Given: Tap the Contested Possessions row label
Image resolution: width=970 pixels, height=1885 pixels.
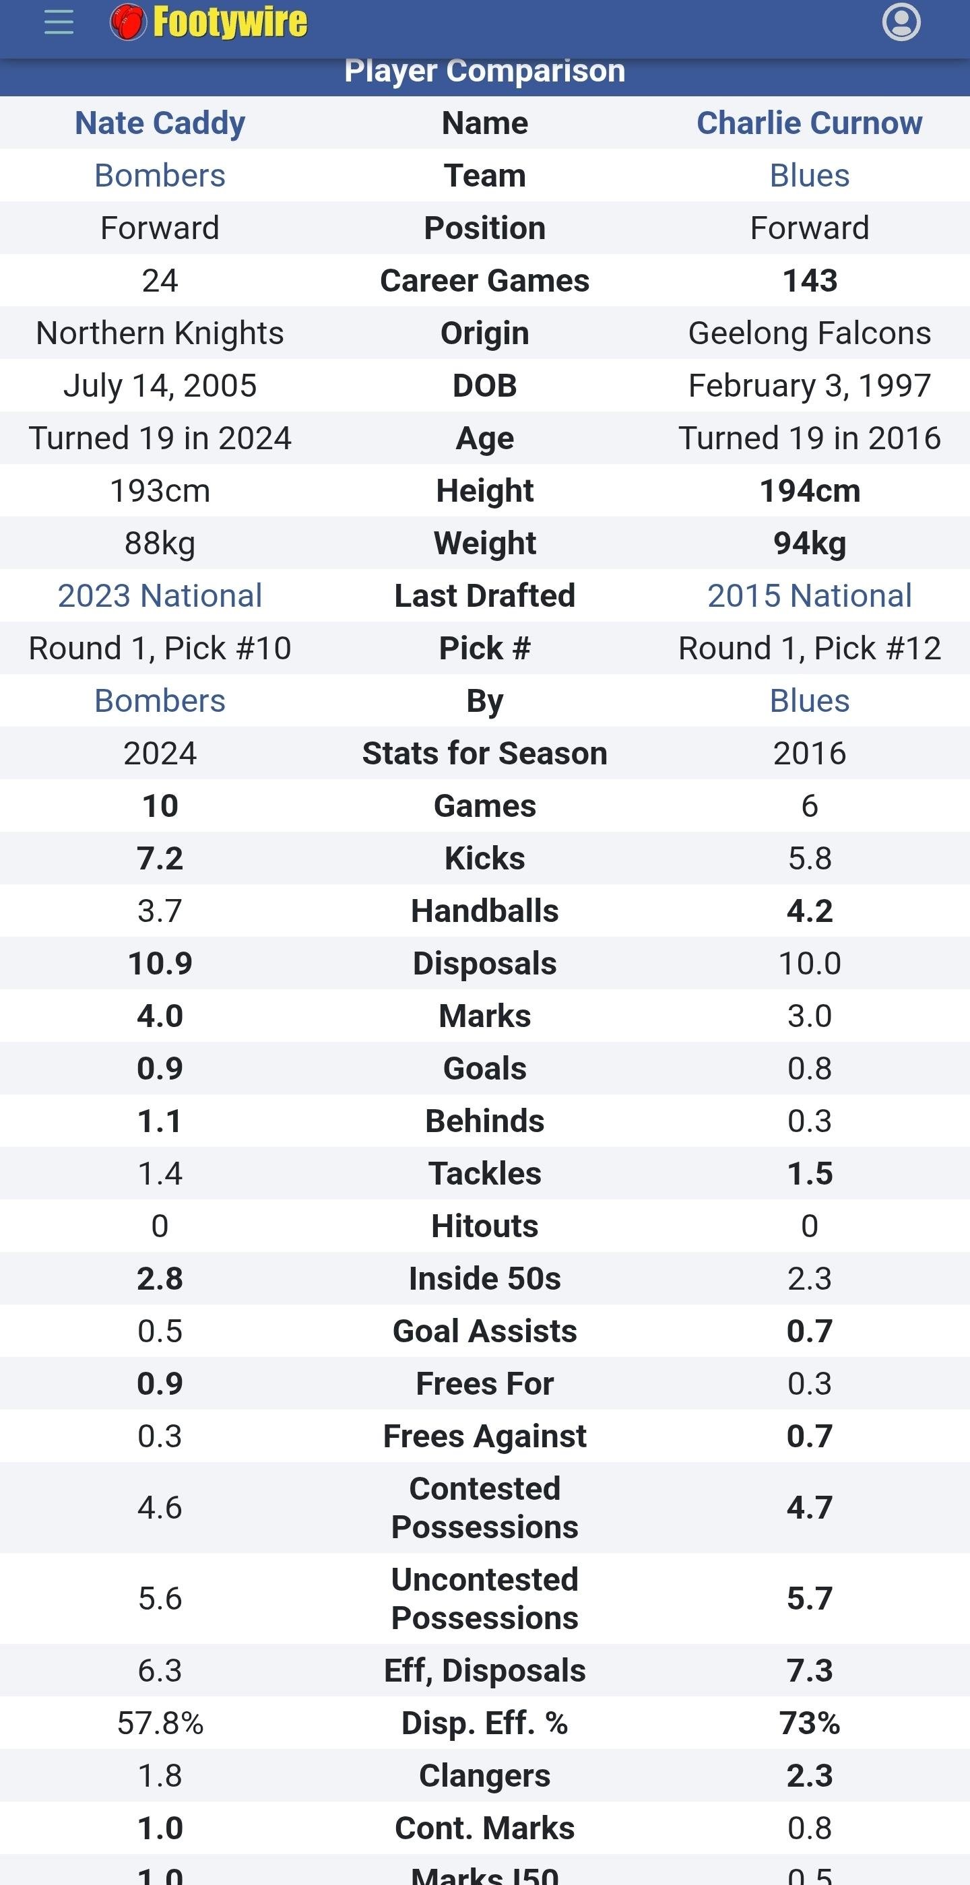Looking at the screenshot, I should click(484, 1508).
